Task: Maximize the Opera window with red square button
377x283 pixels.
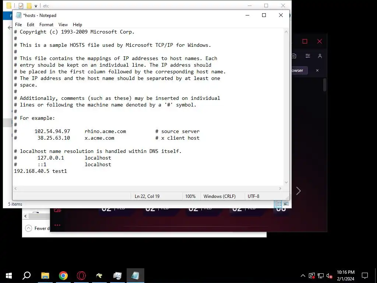Action: pos(305,41)
